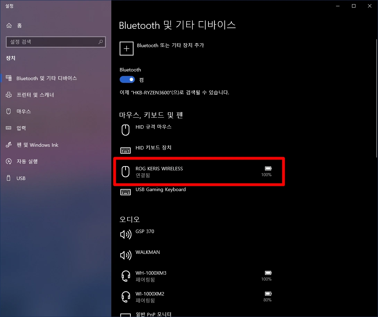The height and width of the screenshot is (317, 378).
Task: Select the HID 키보드 장치 device
Action: click(x=197, y=151)
